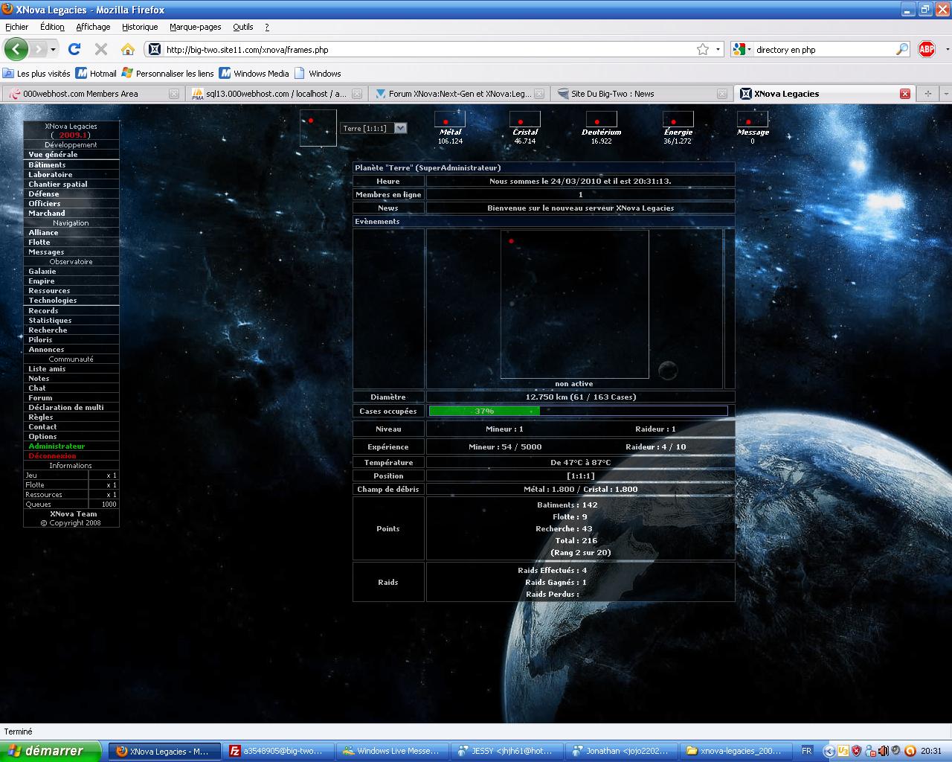Viewport: 952px width, 762px height.
Task: Select the small planet thumbnail beside Terre selector
Action: (x=318, y=128)
